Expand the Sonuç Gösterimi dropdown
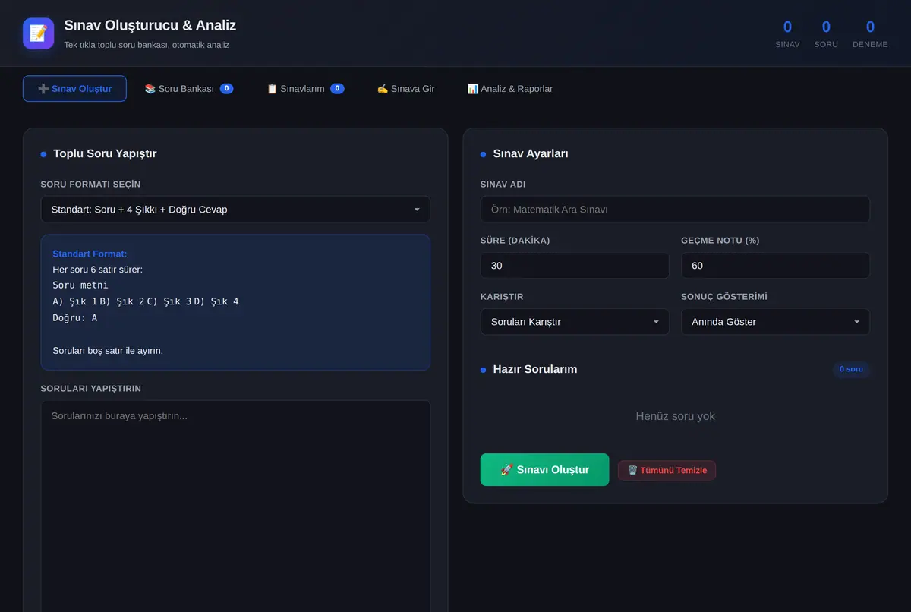The width and height of the screenshot is (911, 612). [775, 322]
